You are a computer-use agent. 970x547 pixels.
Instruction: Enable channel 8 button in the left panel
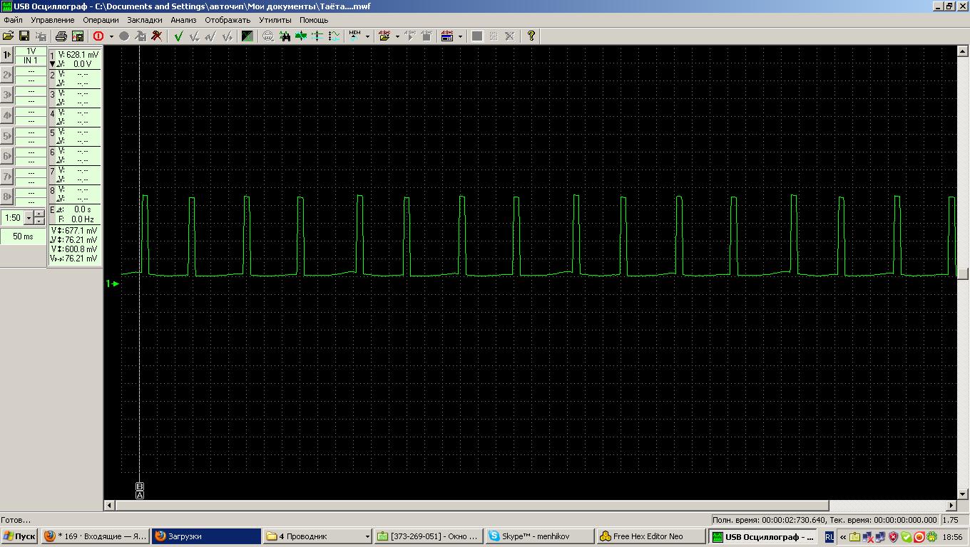[x=7, y=197]
